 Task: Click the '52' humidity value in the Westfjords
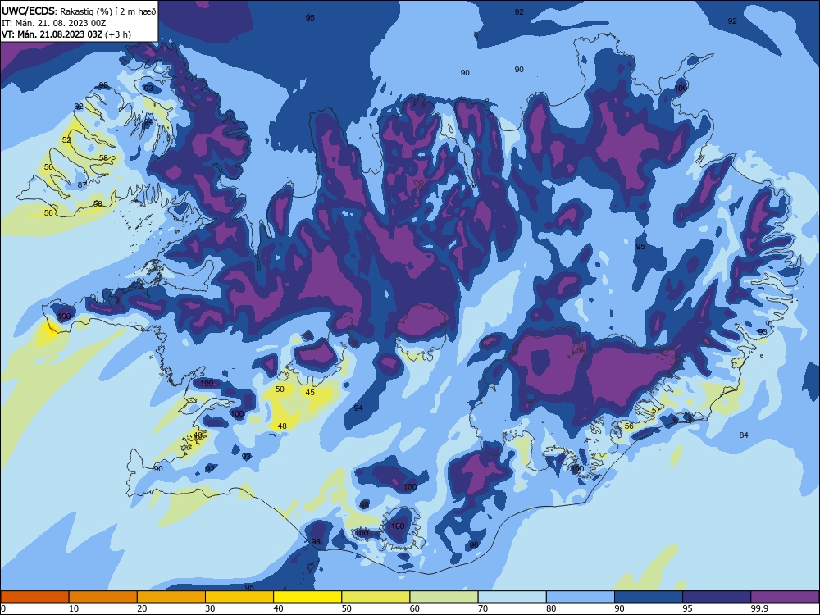66,139
